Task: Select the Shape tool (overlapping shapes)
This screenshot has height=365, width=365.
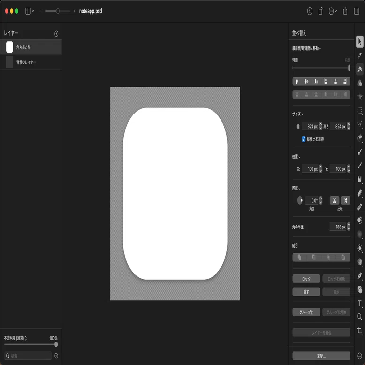Action: (360, 289)
